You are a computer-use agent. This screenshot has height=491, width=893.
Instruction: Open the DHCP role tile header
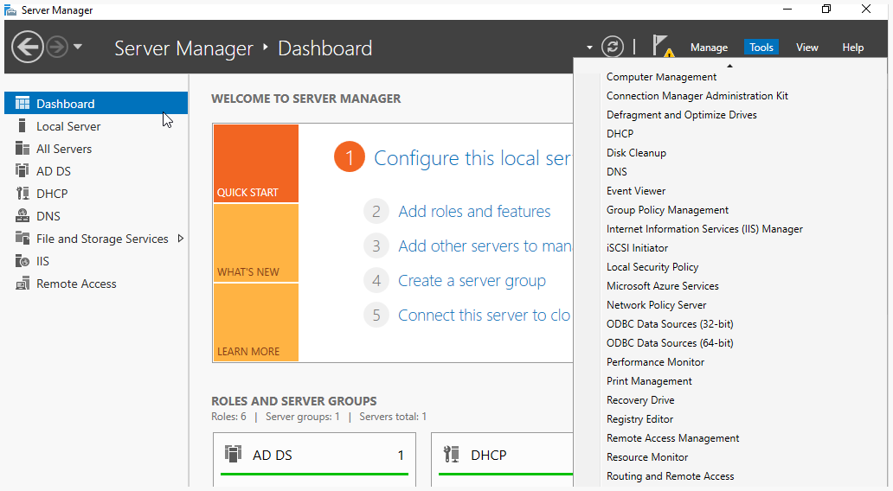pyautogui.click(x=502, y=455)
